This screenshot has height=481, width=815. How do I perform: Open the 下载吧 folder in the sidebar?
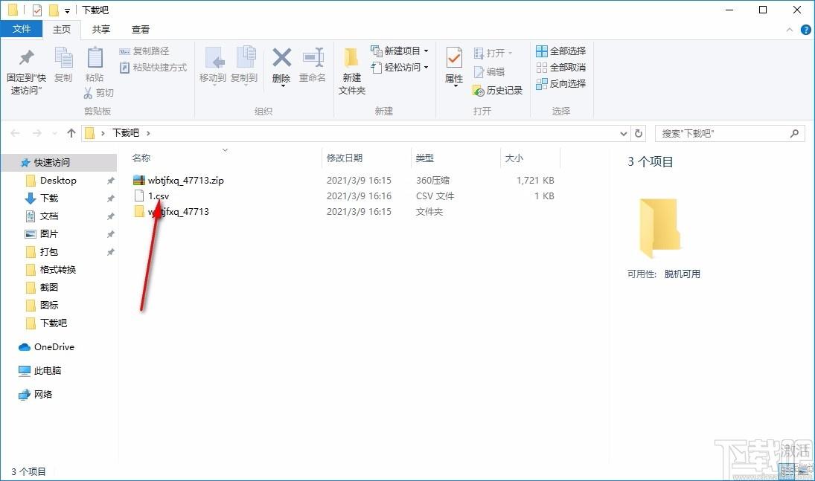[x=54, y=323]
